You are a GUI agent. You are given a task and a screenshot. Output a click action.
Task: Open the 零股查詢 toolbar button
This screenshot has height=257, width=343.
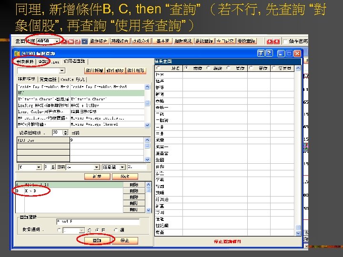click(x=246, y=41)
